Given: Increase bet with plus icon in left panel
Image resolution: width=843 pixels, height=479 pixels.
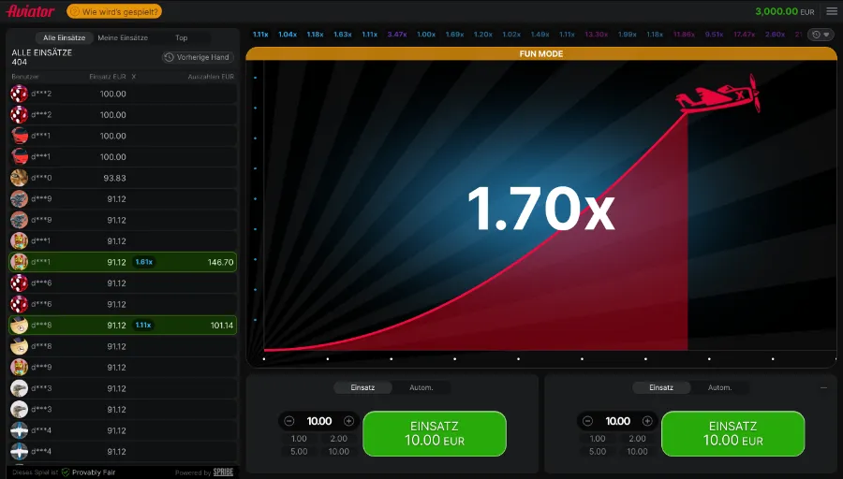Looking at the screenshot, I should coord(348,421).
